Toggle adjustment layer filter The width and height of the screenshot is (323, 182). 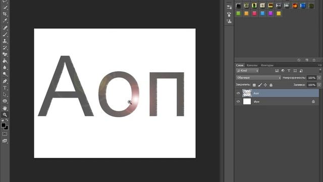283,71
